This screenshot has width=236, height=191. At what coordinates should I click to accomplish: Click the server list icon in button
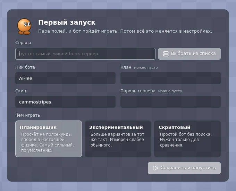(166, 54)
